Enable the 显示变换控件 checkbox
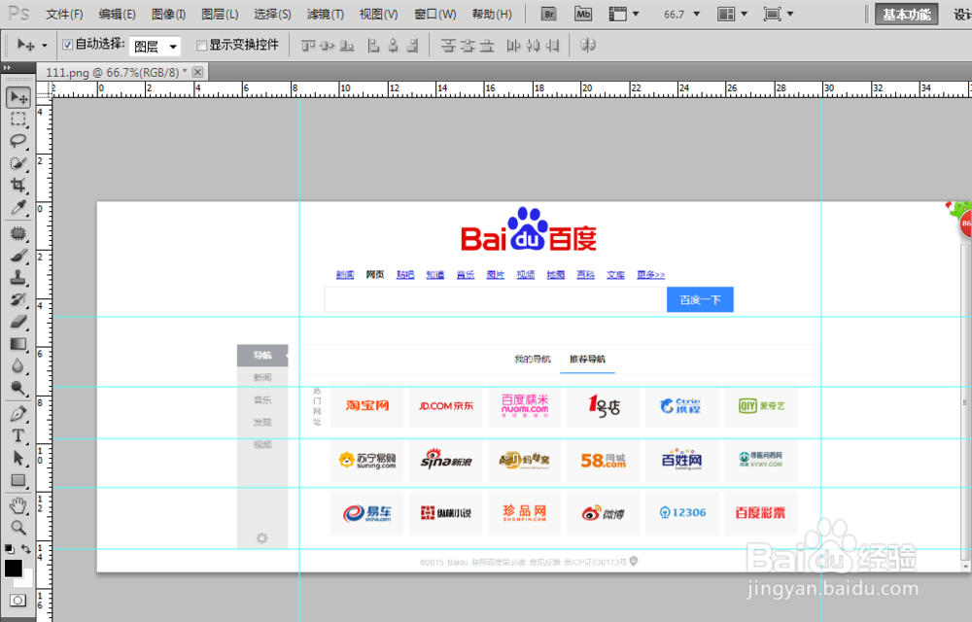The width and height of the screenshot is (972, 622). 201,45
